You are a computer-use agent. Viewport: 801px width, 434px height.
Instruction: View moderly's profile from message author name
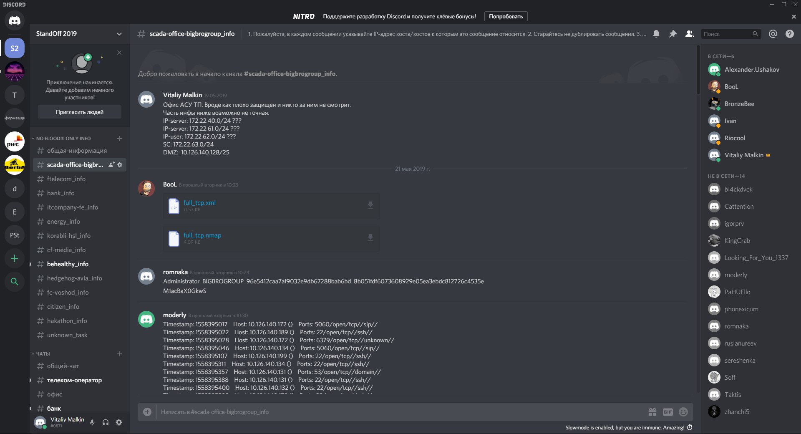coord(174,315)
